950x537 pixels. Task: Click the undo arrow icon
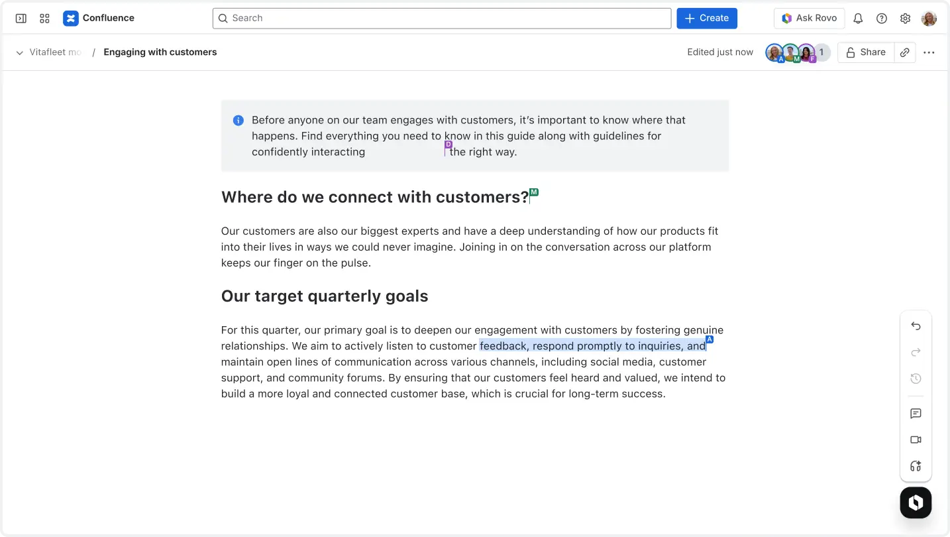pos(916,326)
